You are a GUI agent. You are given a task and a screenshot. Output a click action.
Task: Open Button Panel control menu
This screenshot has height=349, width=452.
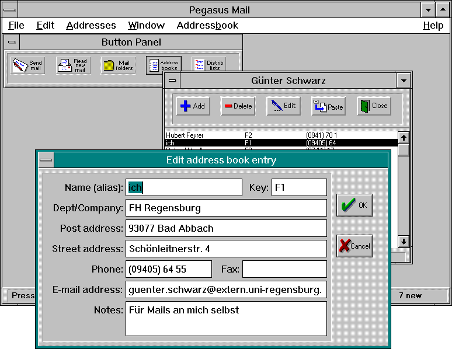tap(12, 42)
